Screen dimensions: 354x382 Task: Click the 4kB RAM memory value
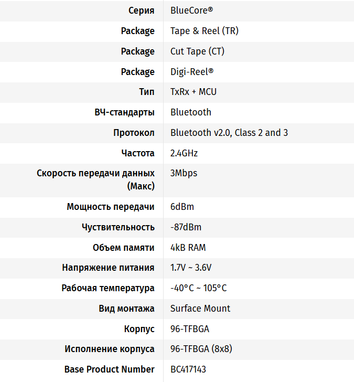188,248
